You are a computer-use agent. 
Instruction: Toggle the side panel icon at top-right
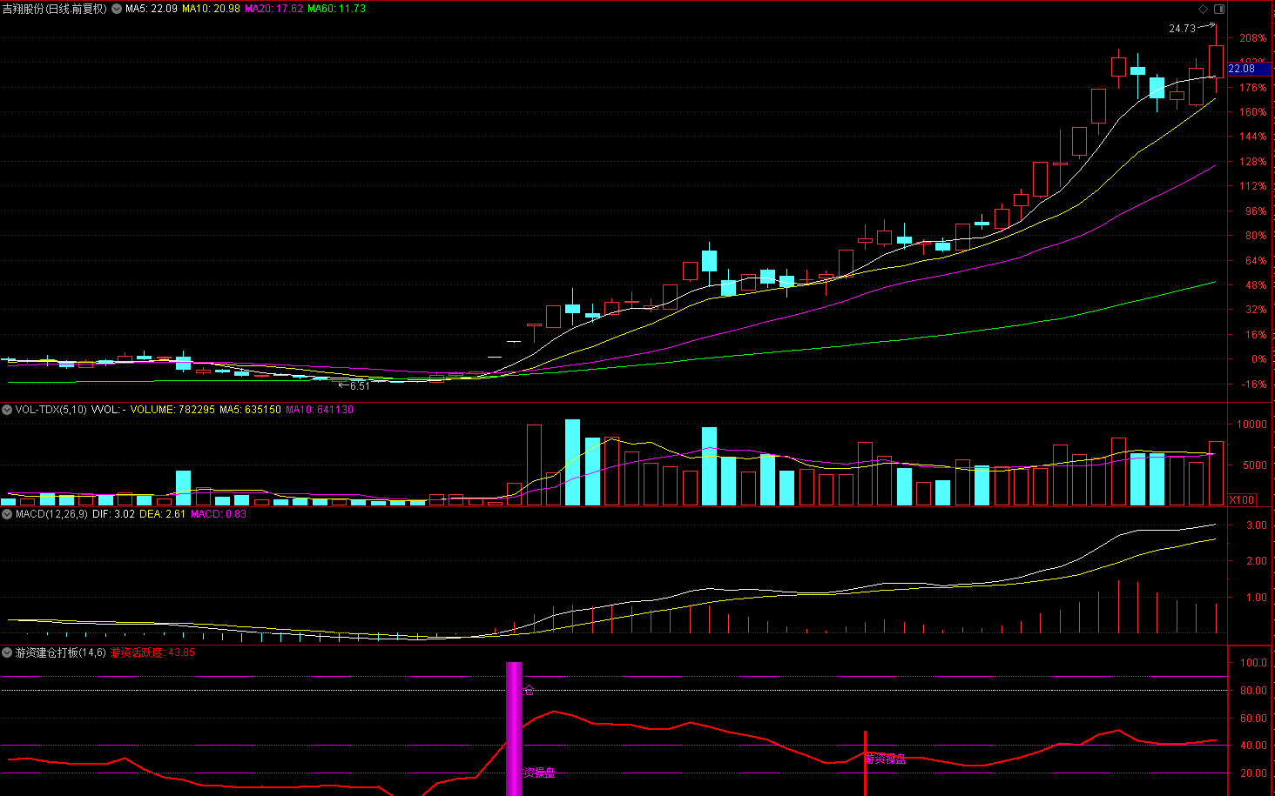tap(1219, 9)
